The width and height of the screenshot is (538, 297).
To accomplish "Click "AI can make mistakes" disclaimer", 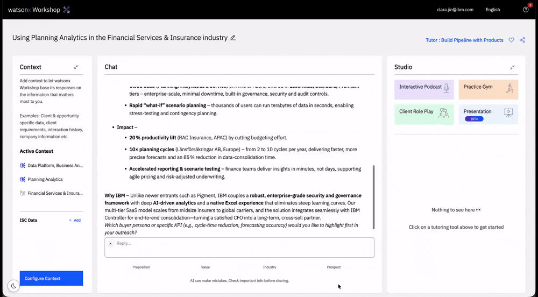I will 239,280.
